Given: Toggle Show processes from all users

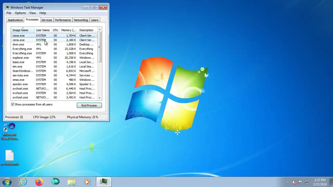Looking at the screenshot, I should coord(12,104).
